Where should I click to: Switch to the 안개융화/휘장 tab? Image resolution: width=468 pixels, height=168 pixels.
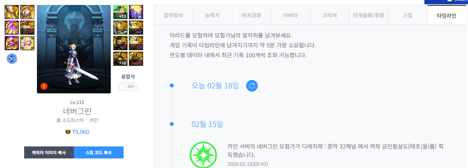[369, 16]
